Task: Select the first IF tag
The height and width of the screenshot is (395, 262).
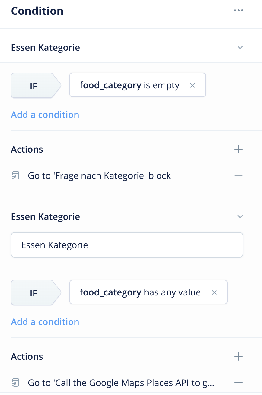Action: [36, 86]
